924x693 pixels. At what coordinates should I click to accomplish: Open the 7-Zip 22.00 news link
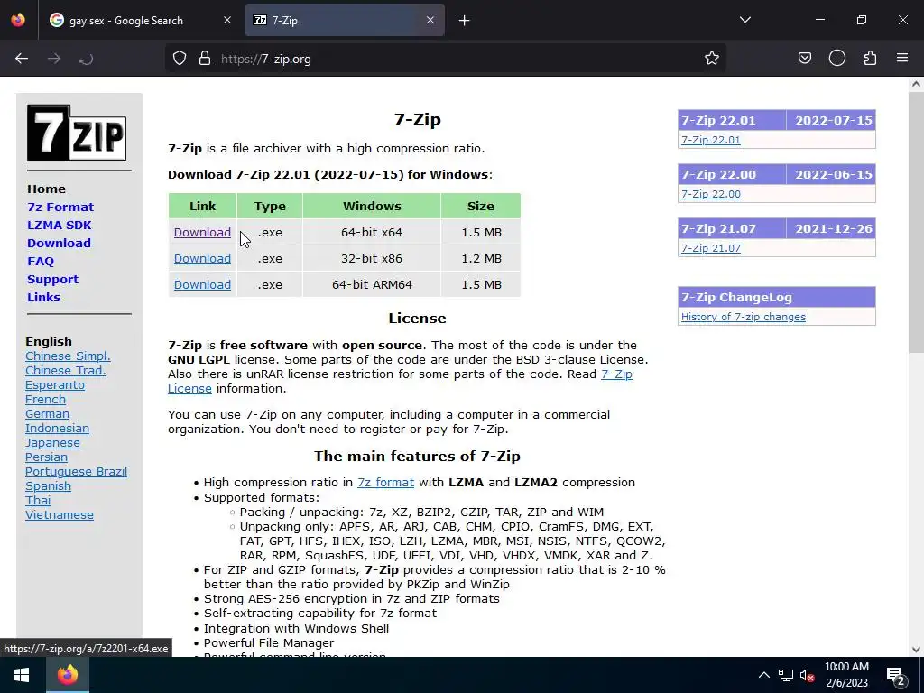(711, 194)
